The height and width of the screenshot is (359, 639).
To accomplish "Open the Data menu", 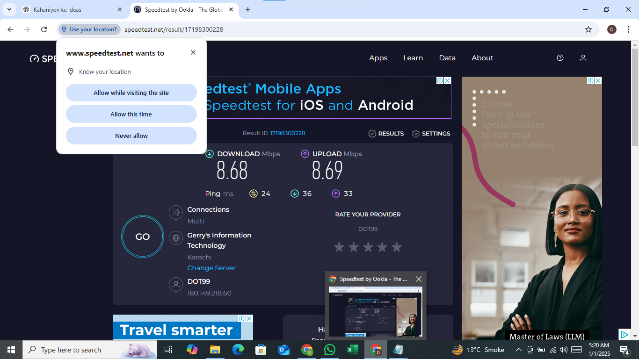I will pyautogui.click(x=447, y=58).
